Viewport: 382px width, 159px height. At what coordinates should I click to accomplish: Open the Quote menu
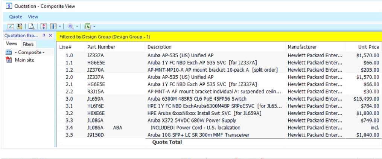(15, 17)
